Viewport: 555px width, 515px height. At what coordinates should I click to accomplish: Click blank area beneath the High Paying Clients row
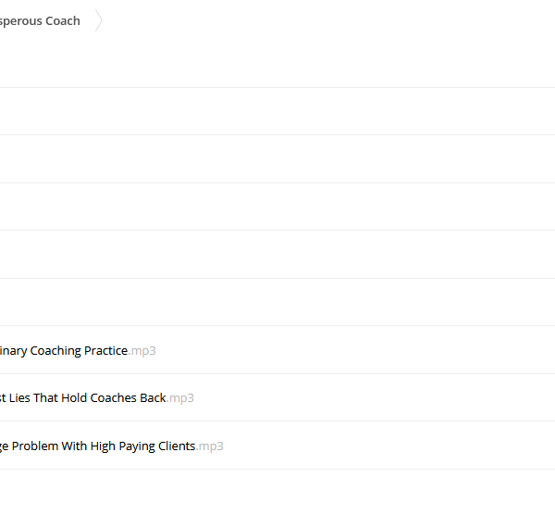(x=277, y=492)
